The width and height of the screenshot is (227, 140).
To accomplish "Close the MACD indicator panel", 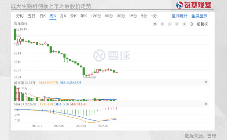I will 206,104.
